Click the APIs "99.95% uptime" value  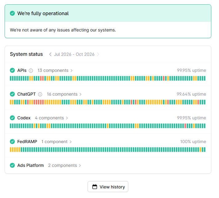pos(192,70)
